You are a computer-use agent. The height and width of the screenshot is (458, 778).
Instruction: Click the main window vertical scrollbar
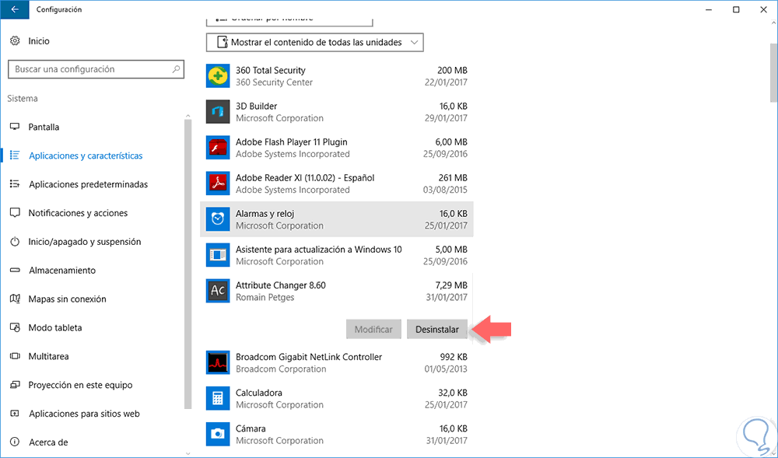tap(773, 72)
